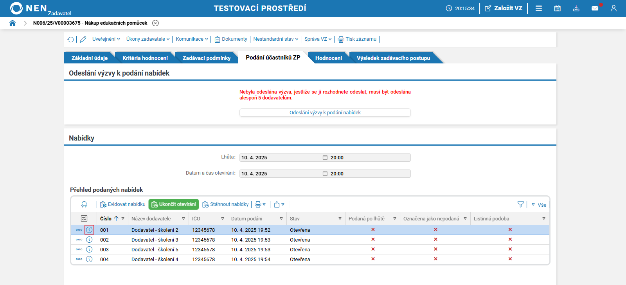The image size is (626, 285).
Task: Click the home icon in breadcrumb
Action: click(x=13, y=23)
